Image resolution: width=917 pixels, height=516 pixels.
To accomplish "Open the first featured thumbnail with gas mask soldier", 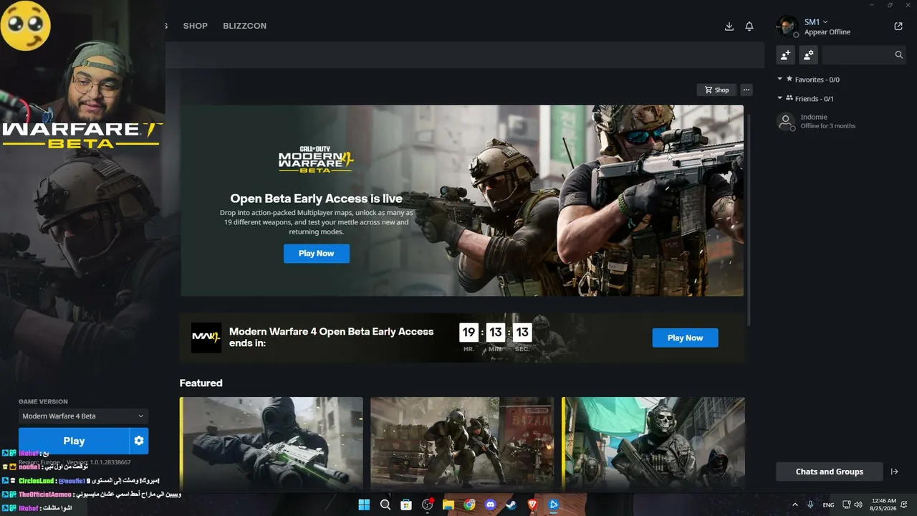I will point(272,444).
